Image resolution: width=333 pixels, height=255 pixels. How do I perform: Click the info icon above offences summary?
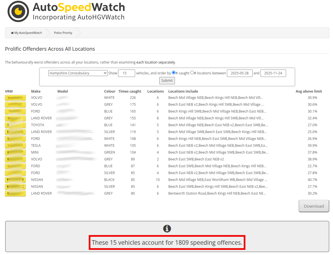pyautogui.click(x=167, y=229)
